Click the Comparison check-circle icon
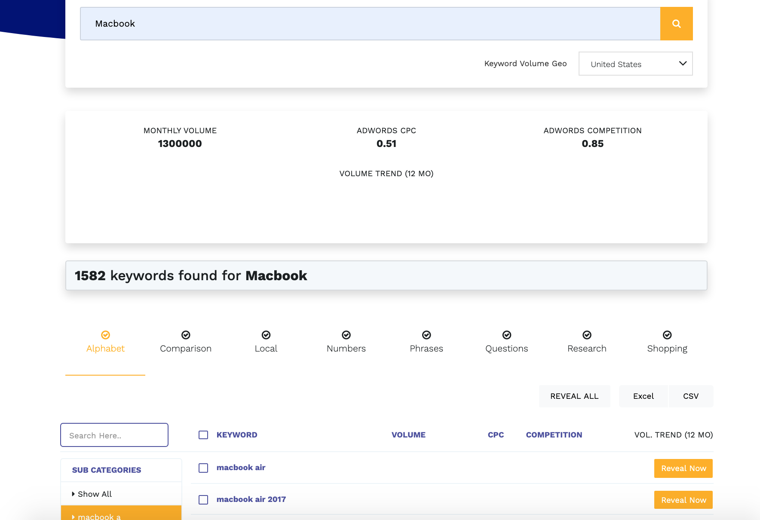Viewport: 760px width, 520px height. pyautogui.click(x=186, y=335)
